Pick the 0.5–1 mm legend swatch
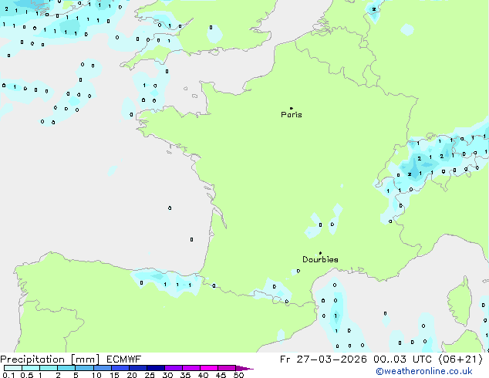The width and height of the screenshot is (489, 378). (31, 368)
